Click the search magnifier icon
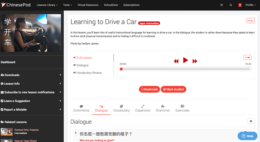Viewport: 260px width, 142px height. 231,5
